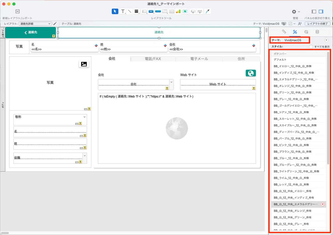Viewport: 333px width, 235px height.
Task: Select the 住所 tab
Action: [x=241, y=59]
